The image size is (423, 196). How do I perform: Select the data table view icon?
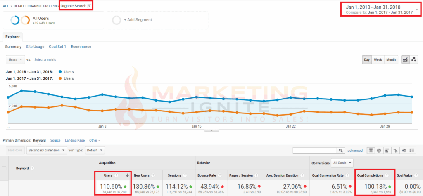tap(371, 151)
